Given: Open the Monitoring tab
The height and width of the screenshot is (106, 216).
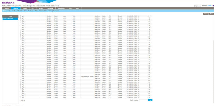Looking at the screenshot, I should pyautogui.click(x=50, y=8).
